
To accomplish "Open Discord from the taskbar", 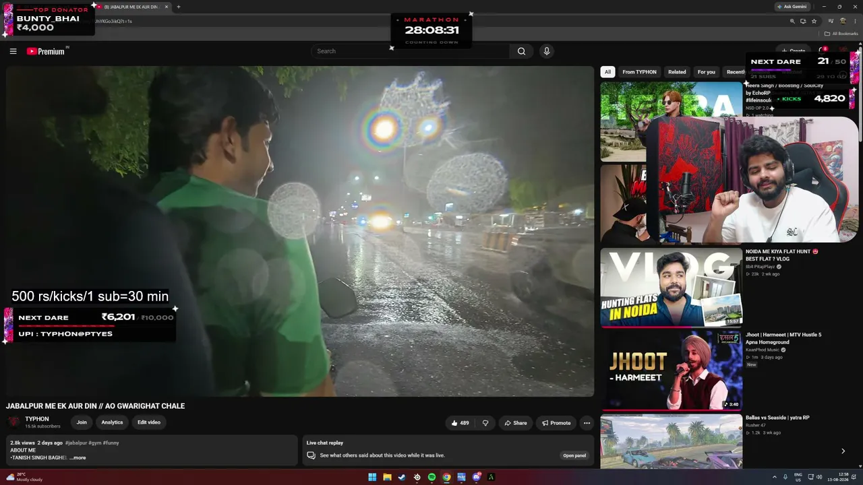I will point(476,478).
